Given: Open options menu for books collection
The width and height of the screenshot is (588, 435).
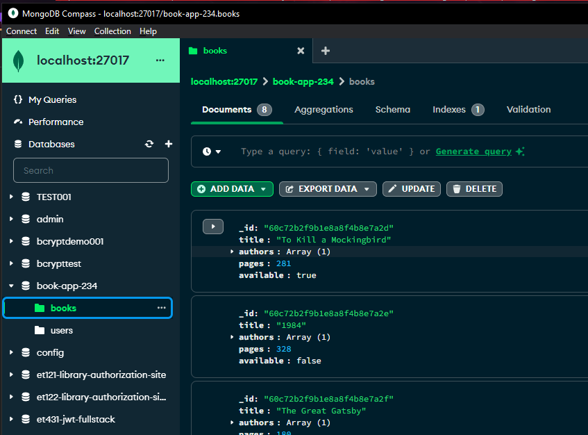Looking at the screenshot, I should point(162,308).
